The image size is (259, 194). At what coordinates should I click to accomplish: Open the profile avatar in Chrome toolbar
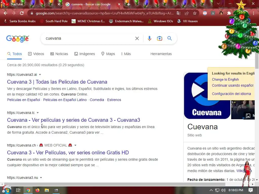tap(221, 13)
